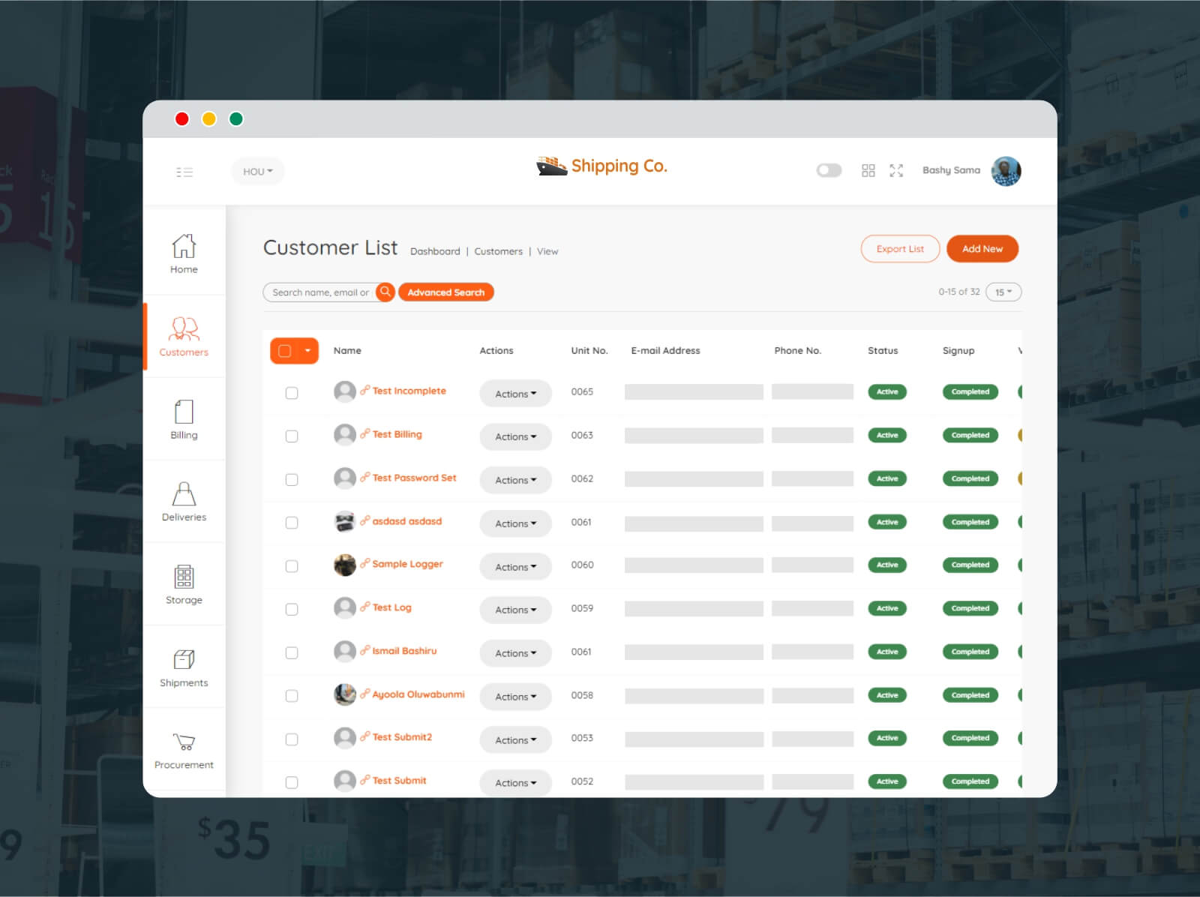Click the avatar of asdasd asdasd
The height and width of the screenshot is (897, 1200).
[x=345, y=521]
